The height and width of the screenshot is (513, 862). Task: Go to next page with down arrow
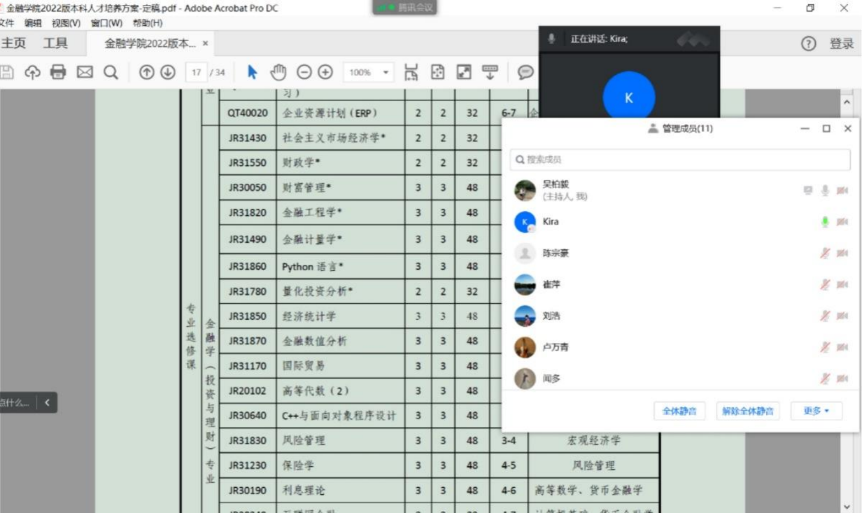[168, 72]
